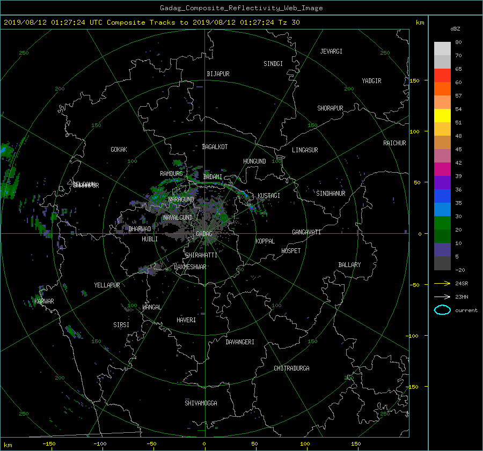Pick the magenta 39–42 dBZ swatch

[442, 169]
